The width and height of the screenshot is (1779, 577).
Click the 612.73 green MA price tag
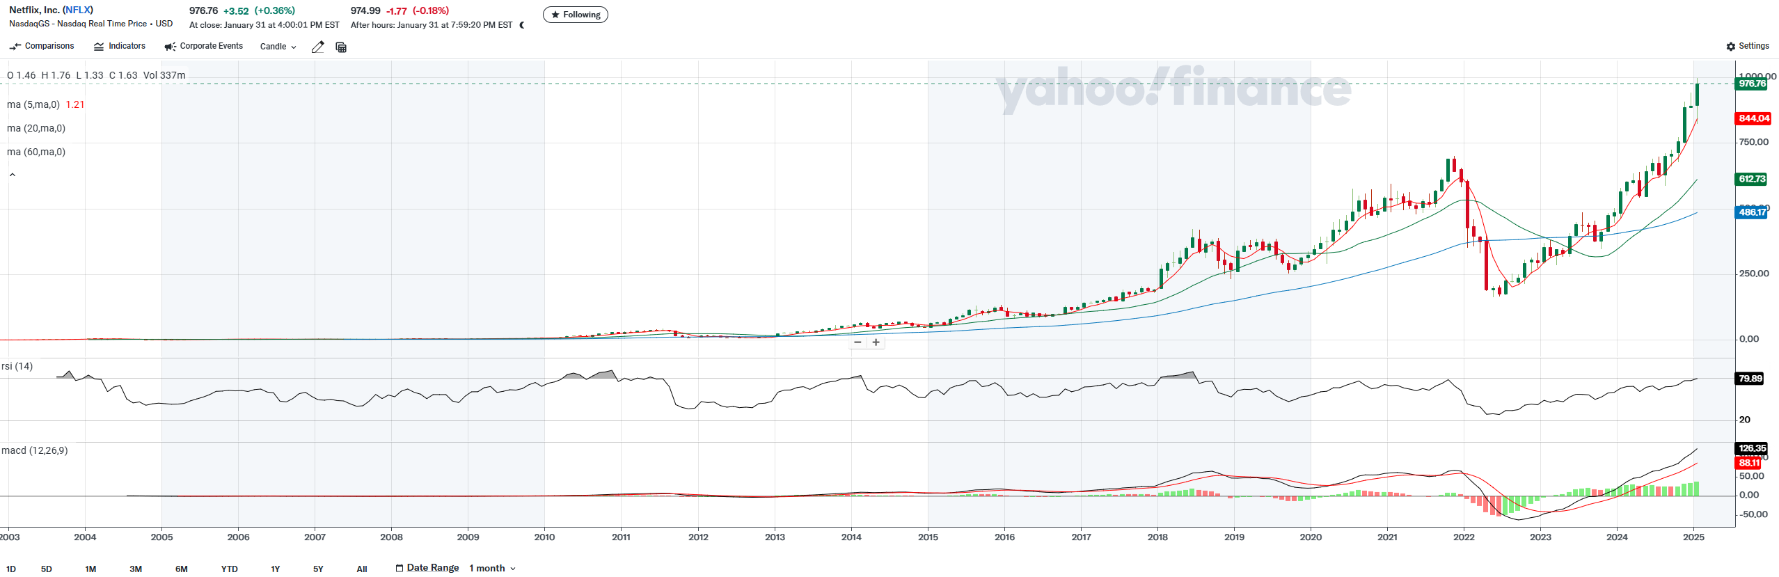[1752, 179]
